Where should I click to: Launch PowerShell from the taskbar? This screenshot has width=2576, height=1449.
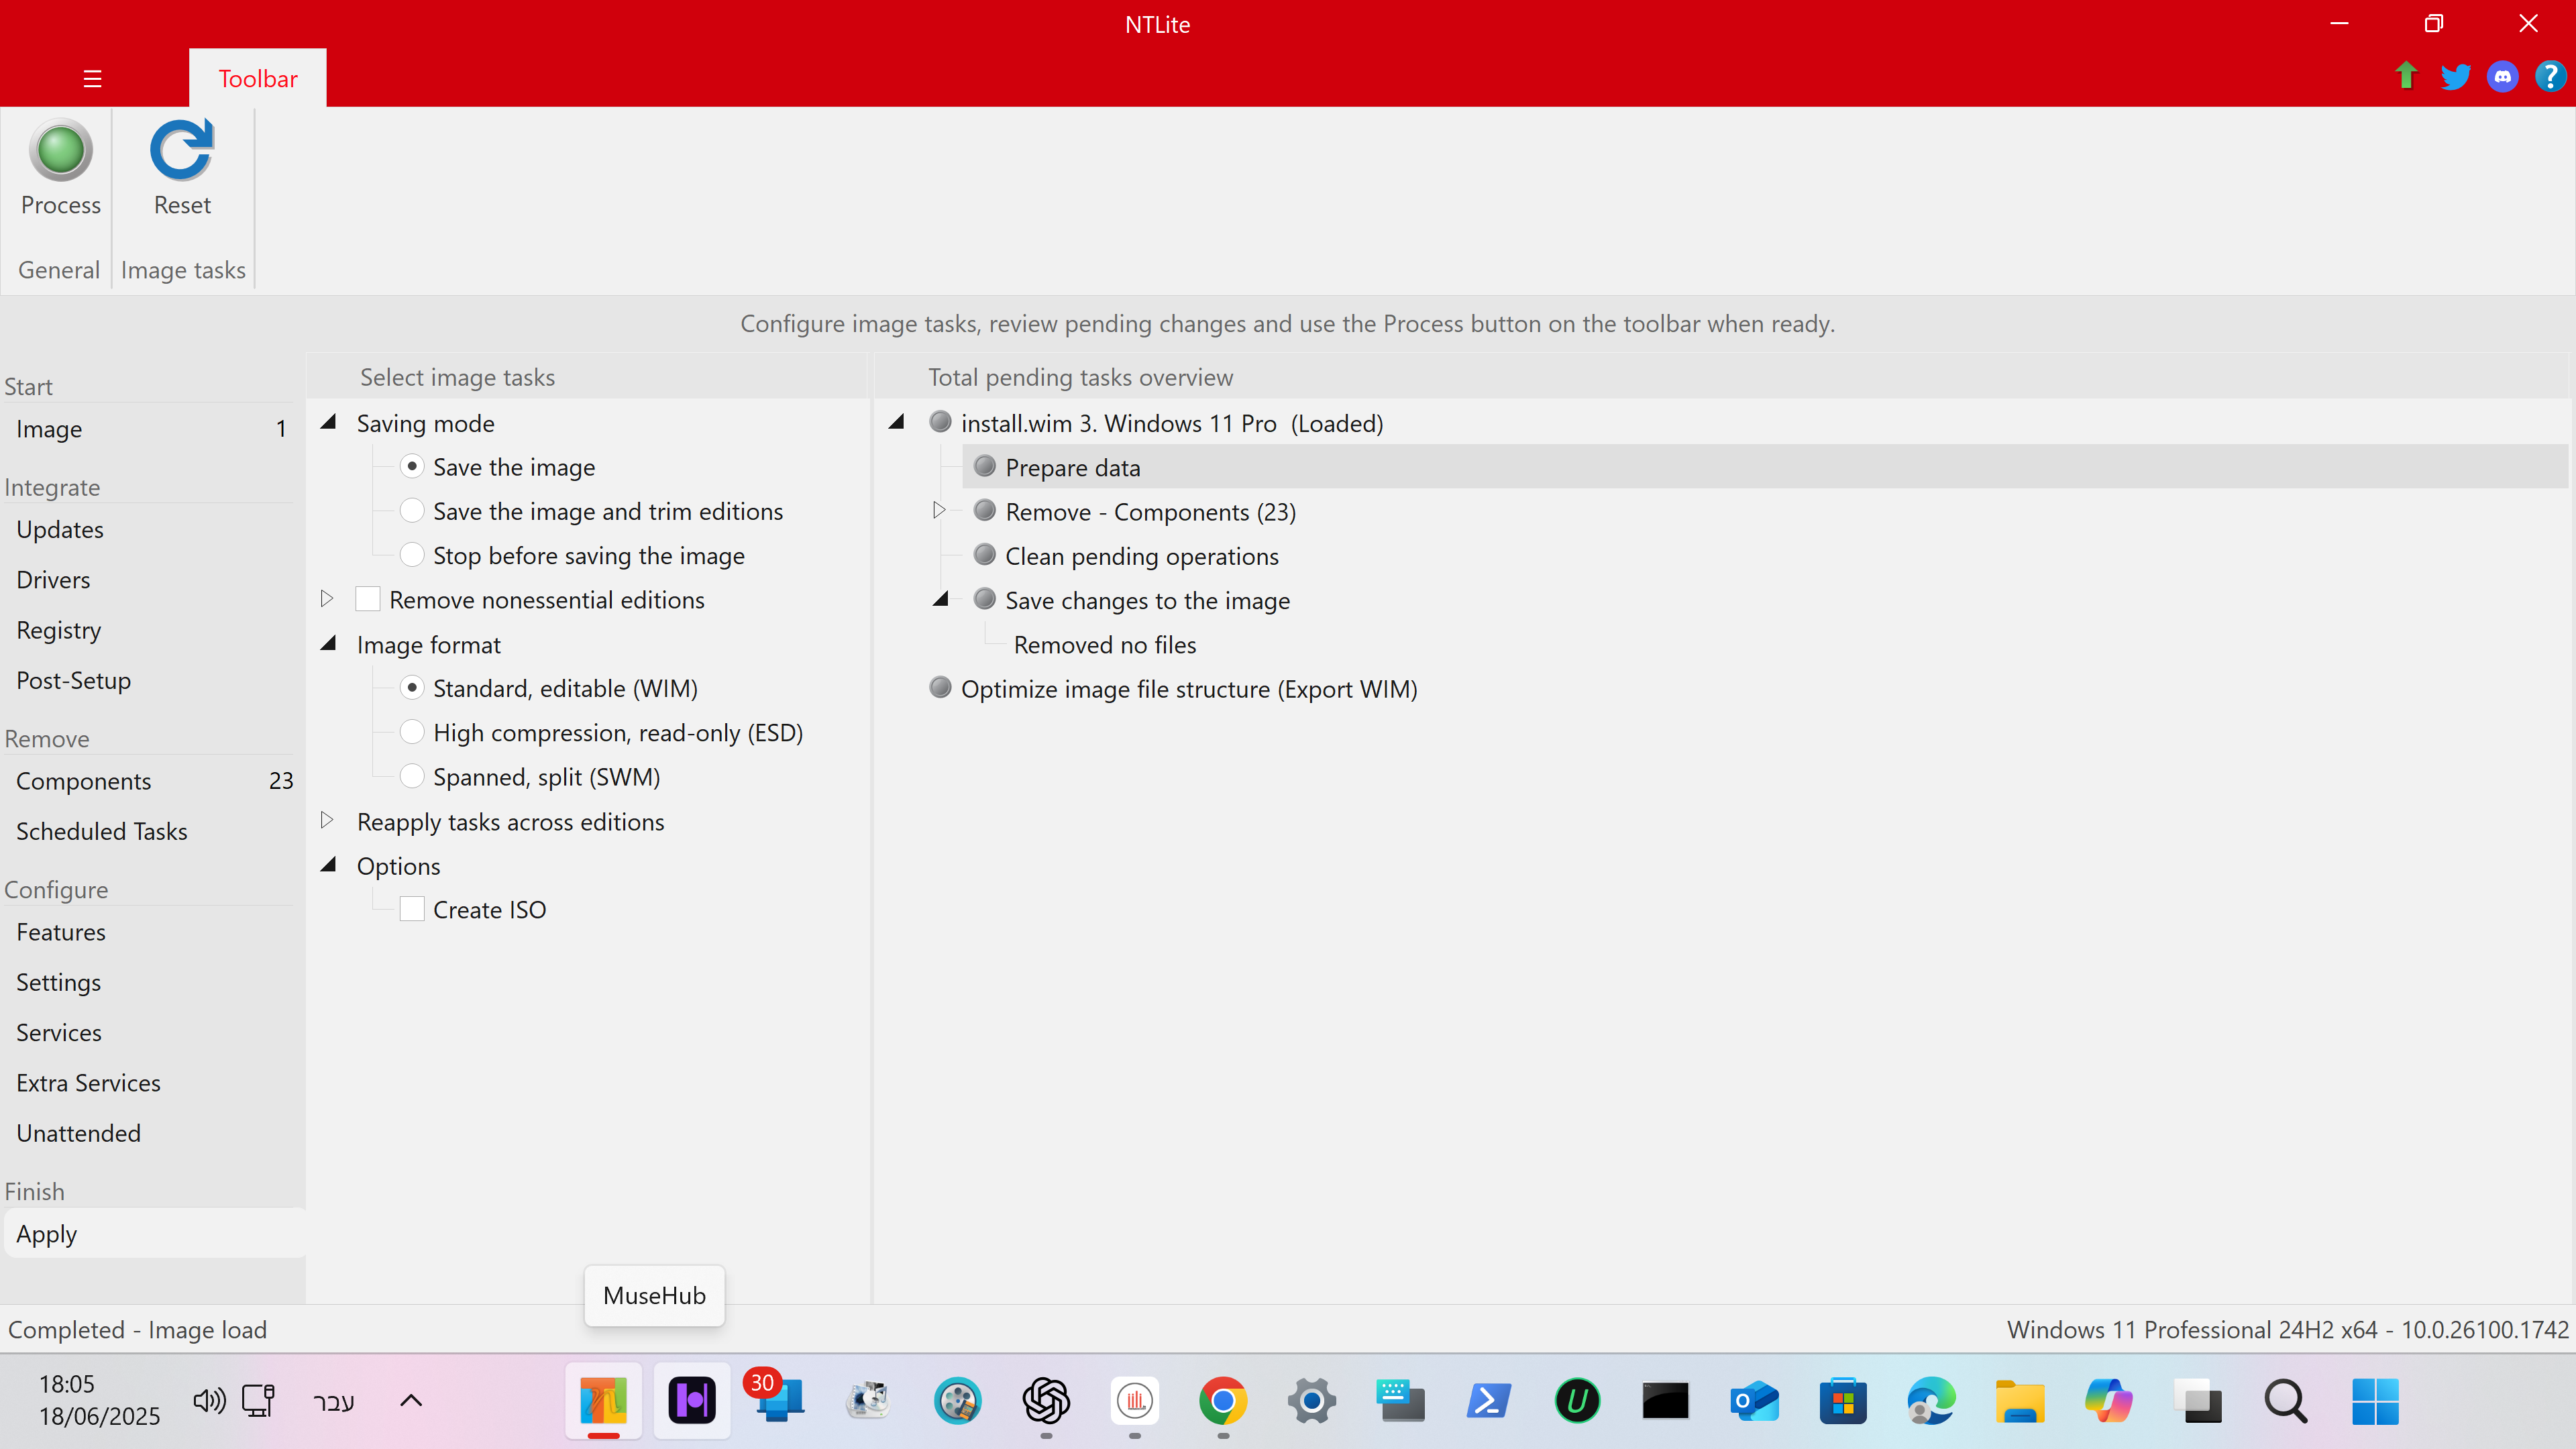(x=1489, y=1401)
